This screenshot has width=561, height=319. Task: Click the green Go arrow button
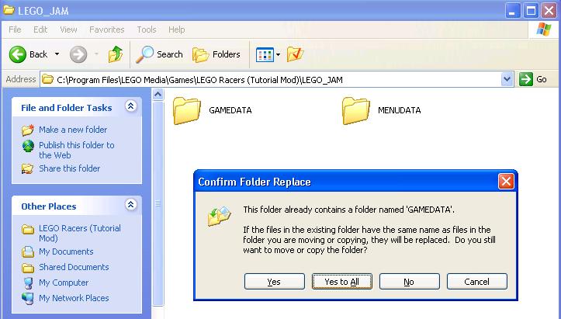pyautogui.click(x=526, y=79)
